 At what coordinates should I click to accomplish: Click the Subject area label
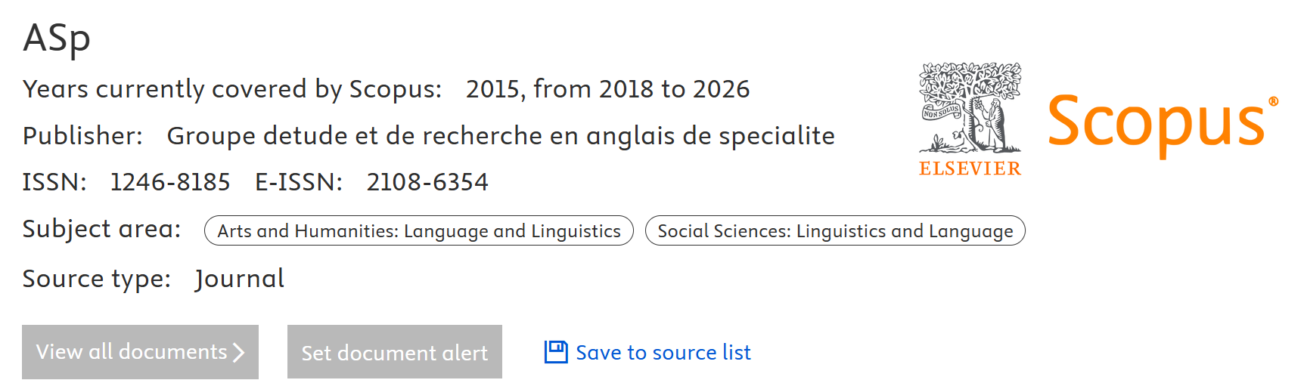point(101,229)
